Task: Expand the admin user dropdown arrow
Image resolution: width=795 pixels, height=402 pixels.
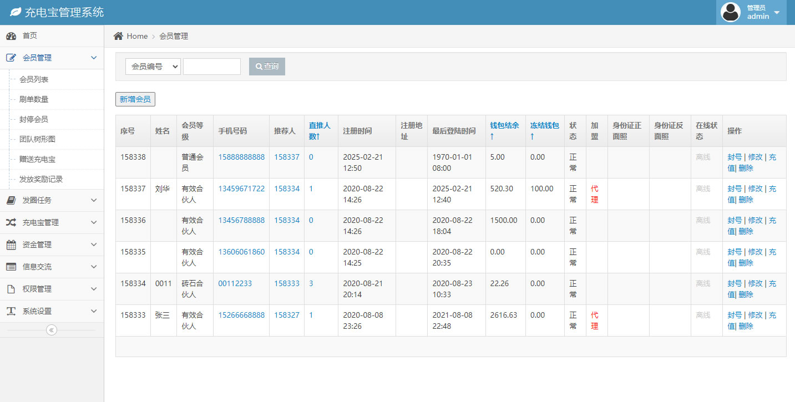Action: pyautogui.click(x=777, y=12)
